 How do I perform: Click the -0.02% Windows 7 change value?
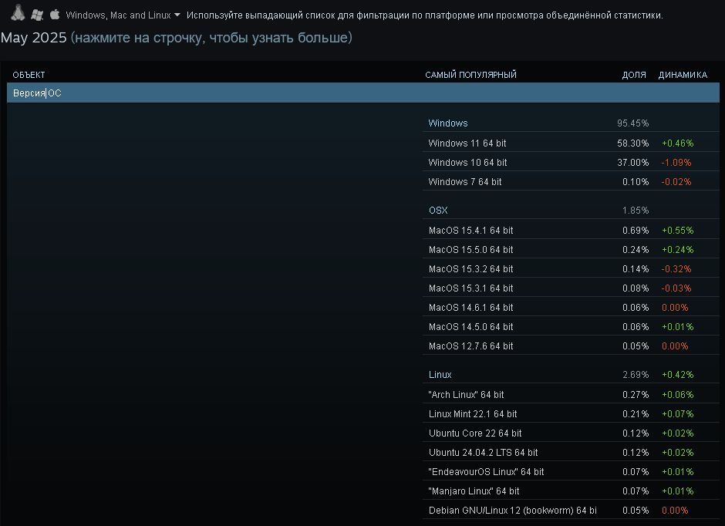(676, 182)
